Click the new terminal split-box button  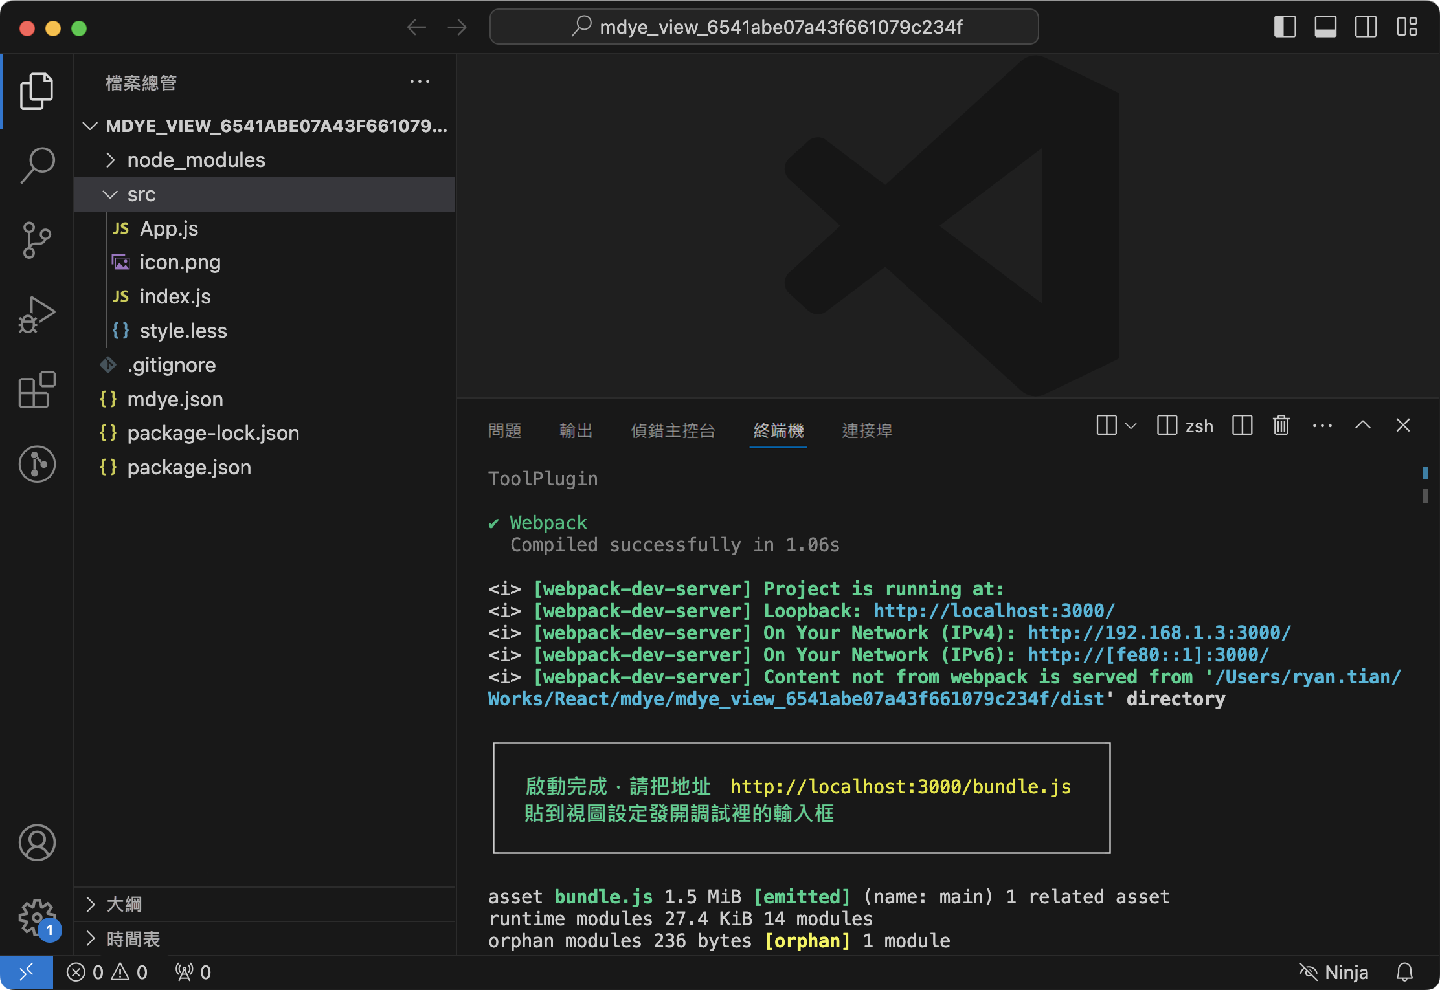click(x=1106, y=426)
